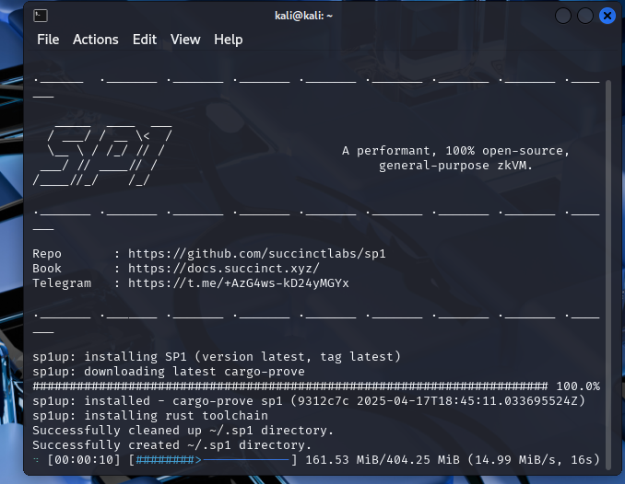Click the 'kali@kali: ~' window title

(x=303, y=16)
